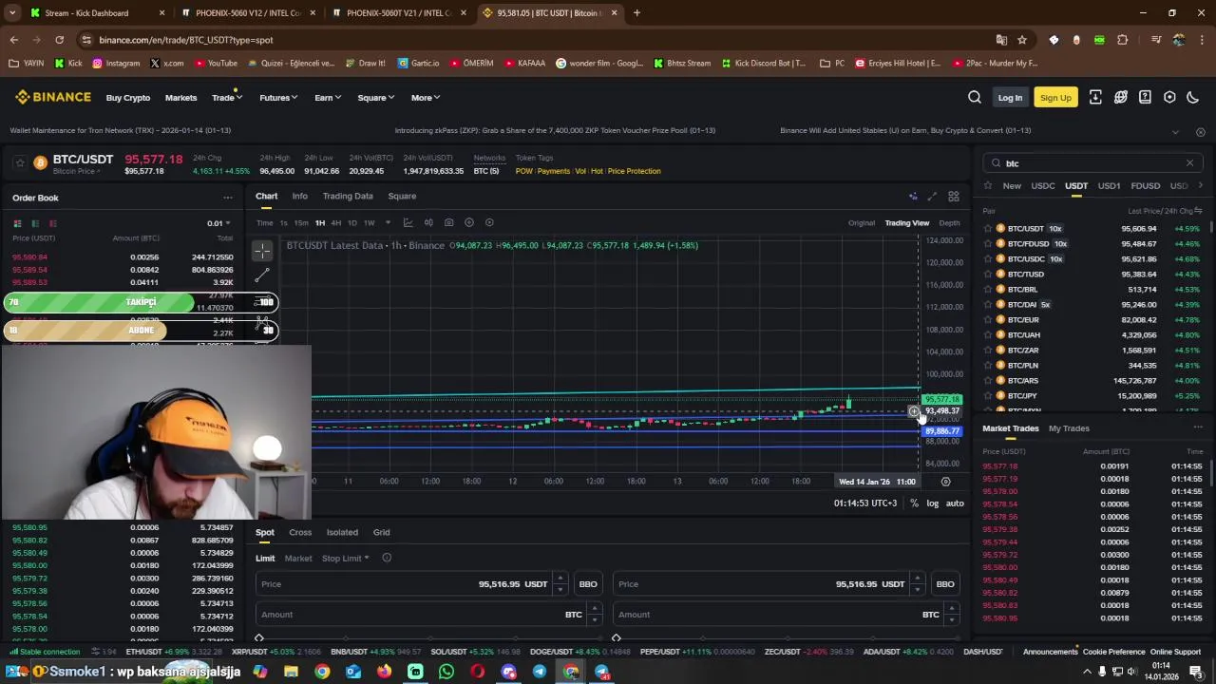Select the 15m chart interval
Viewport: 1216px width, 684px height.
coord(300,223)
